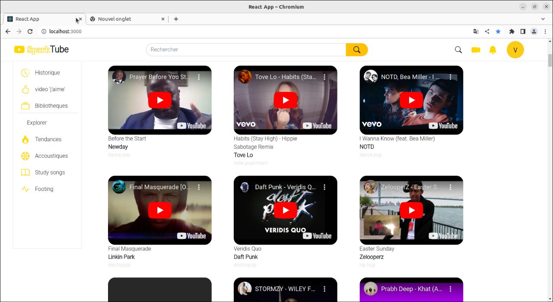Screen dimensions: 553x302
Task: Click the SparkTube logo
Action: pyautogui.click(x=41, y=50)
